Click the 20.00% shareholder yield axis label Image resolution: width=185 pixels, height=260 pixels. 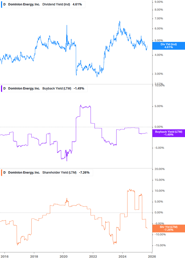[x=159, y=169]
